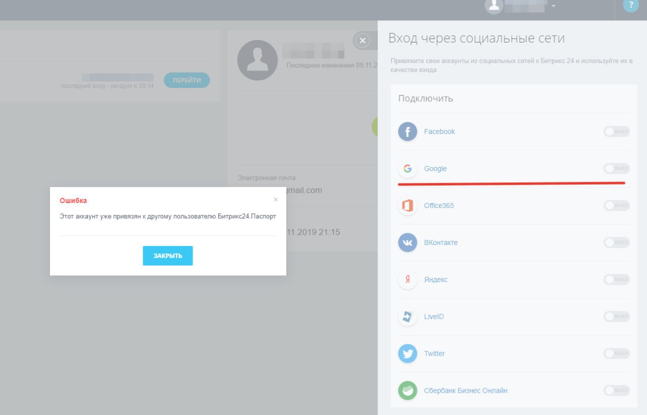This screenshot has width=647, height=415.
Task: Close the social login side panel
Action: [x=362, y=41]
